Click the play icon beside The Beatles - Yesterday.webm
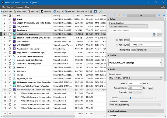This screenshot has width=167, height=118. tap(14, 64)
